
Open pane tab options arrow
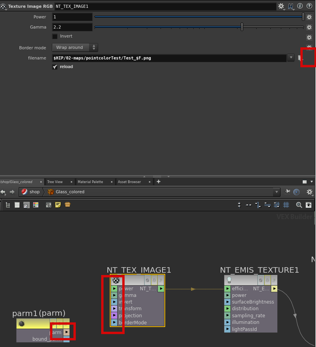pos(312,182)
